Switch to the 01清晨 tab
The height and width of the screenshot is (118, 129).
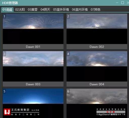click(7, 10)
